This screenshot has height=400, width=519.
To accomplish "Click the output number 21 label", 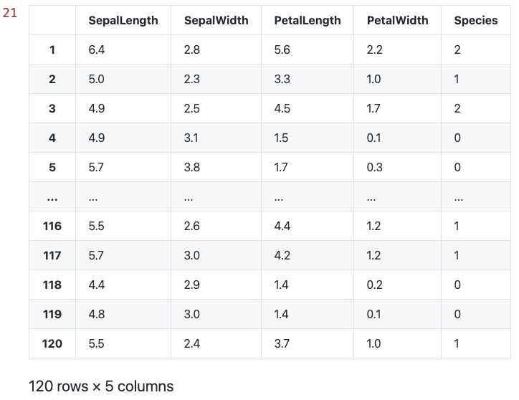I will tap(10, 13).
